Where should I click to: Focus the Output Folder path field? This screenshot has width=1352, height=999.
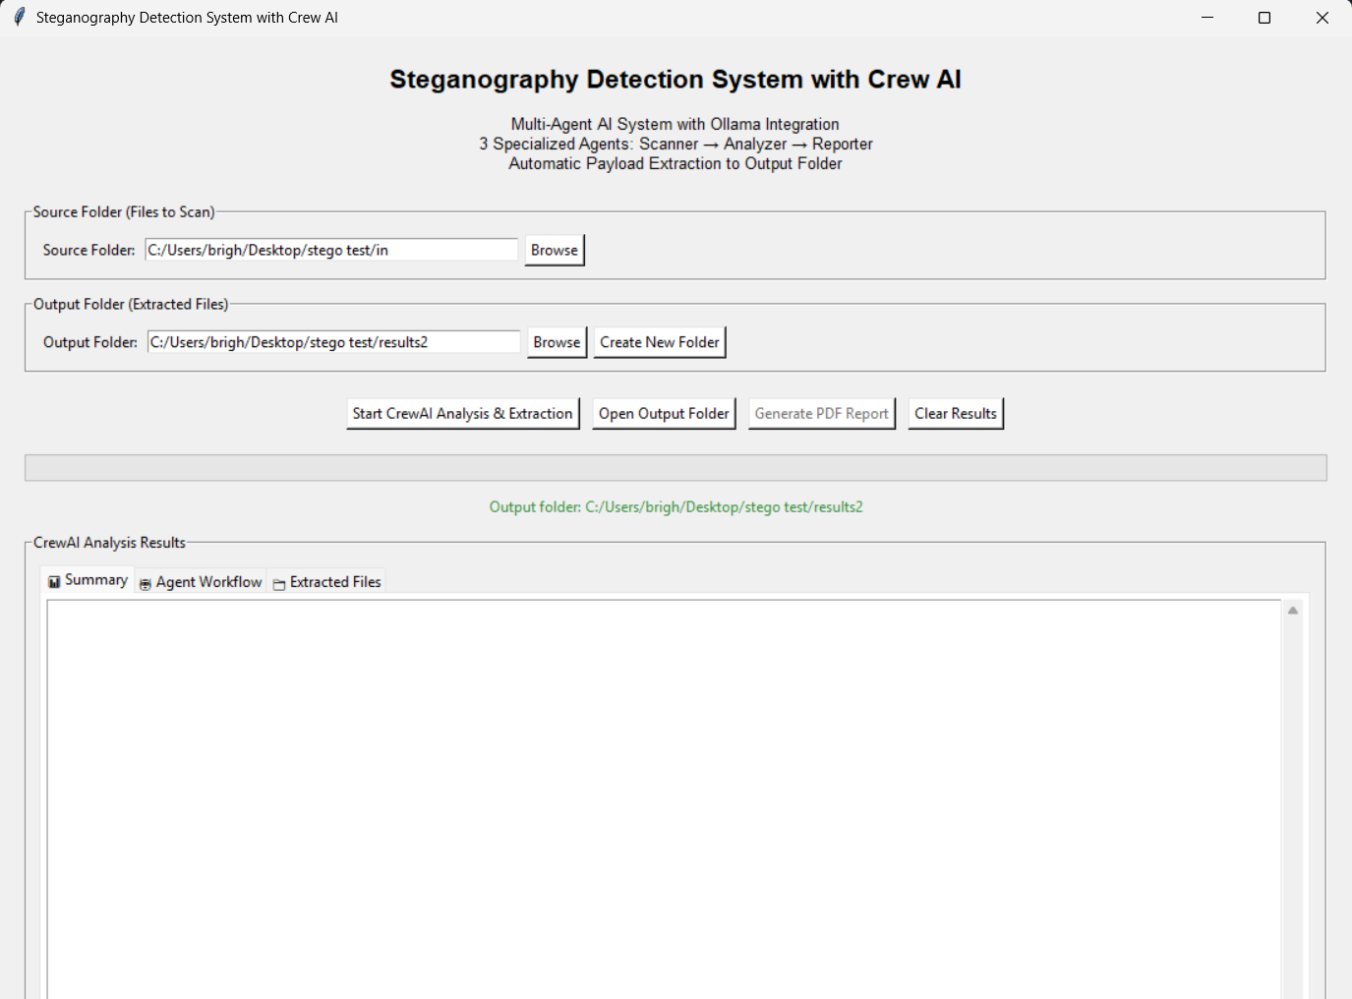tap(332, 342)
